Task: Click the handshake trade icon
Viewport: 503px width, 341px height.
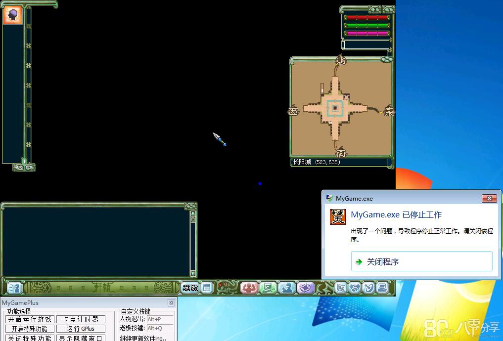Action: click(355, 288)
